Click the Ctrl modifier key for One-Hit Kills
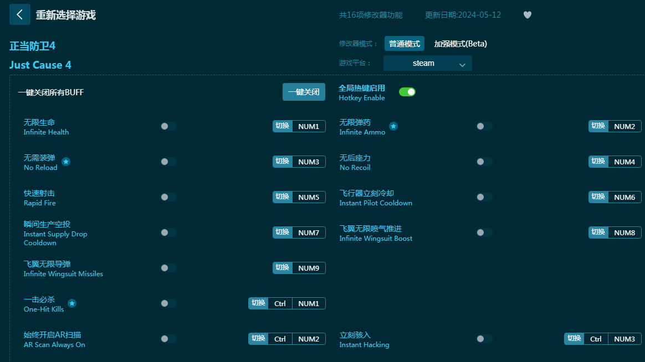 pos(280,303)
